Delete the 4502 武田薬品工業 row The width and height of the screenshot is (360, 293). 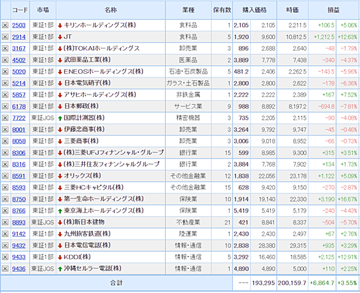point(5,60)
